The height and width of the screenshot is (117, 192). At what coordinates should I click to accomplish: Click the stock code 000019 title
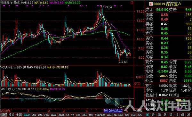[159, 4]
